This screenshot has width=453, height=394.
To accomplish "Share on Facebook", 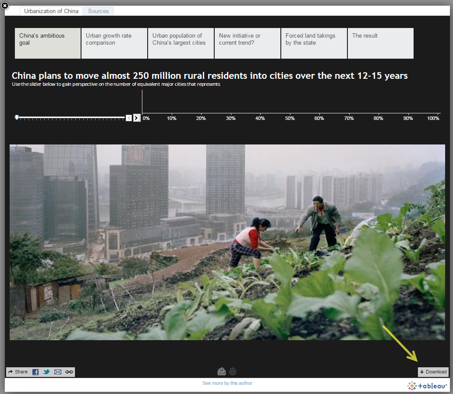I will click(35, 372).
